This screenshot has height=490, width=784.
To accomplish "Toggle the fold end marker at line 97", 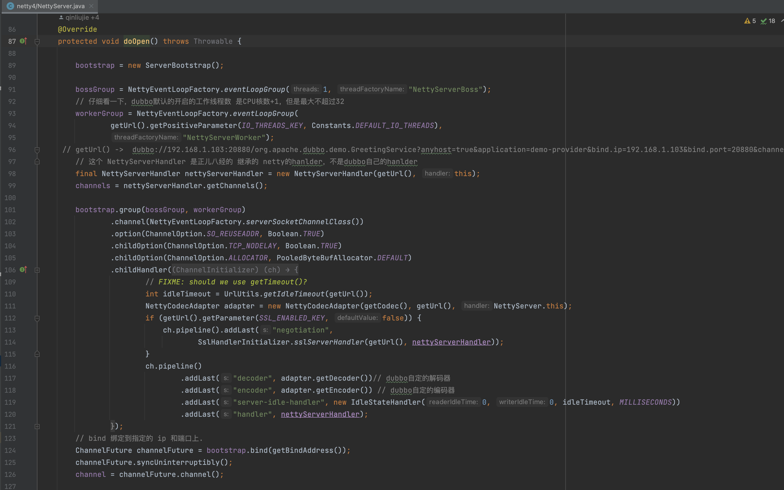I will (37, 162).
